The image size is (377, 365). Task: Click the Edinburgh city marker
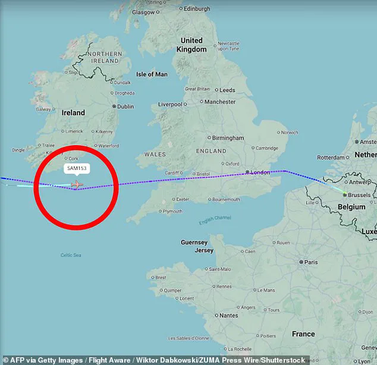(181, 8)
